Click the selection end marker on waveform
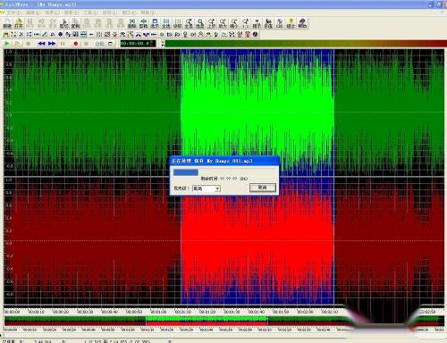 click(x=333, y=176)
